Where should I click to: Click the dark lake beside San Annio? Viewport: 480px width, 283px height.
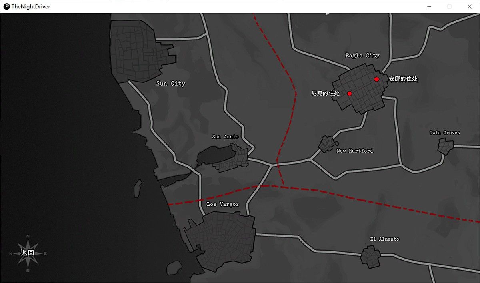(214, 154)
